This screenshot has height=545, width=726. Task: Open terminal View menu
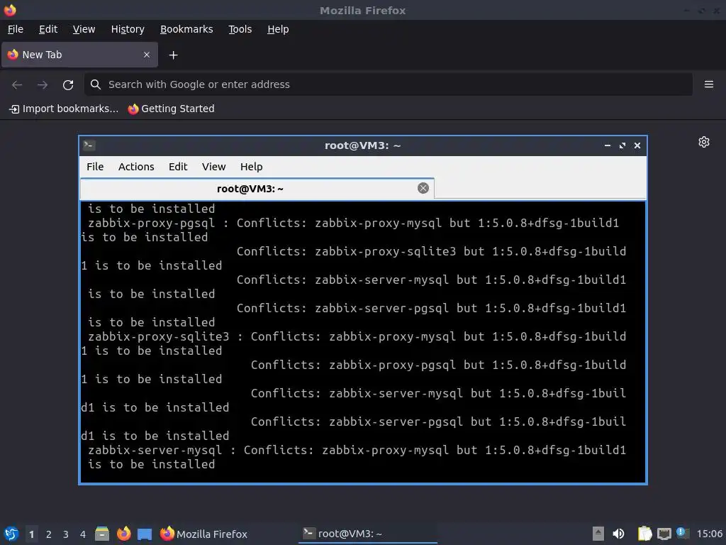(214, 167)
